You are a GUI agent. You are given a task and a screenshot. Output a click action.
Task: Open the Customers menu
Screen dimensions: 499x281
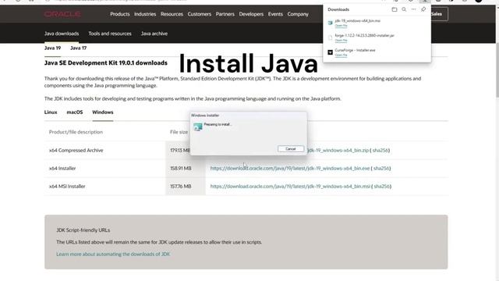point(200,14)
